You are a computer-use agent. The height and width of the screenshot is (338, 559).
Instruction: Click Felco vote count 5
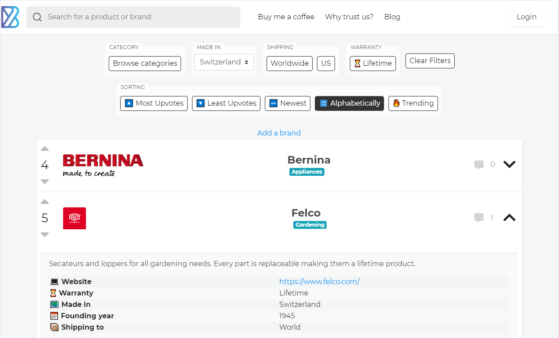point(45,218)
